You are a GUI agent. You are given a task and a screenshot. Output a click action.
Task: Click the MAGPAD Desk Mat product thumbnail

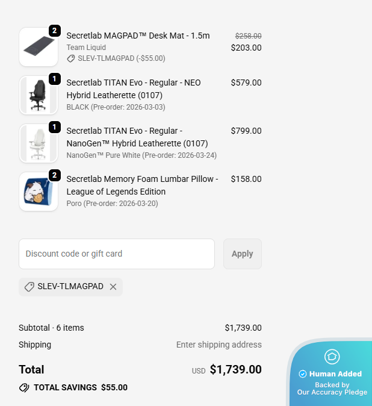click(x=38, y=47)
